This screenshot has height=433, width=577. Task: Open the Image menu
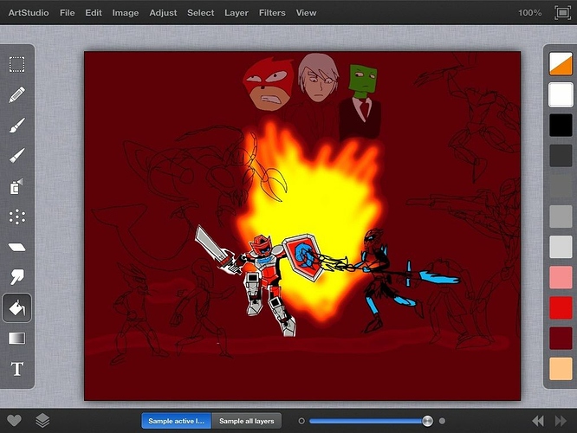(126, 13)
